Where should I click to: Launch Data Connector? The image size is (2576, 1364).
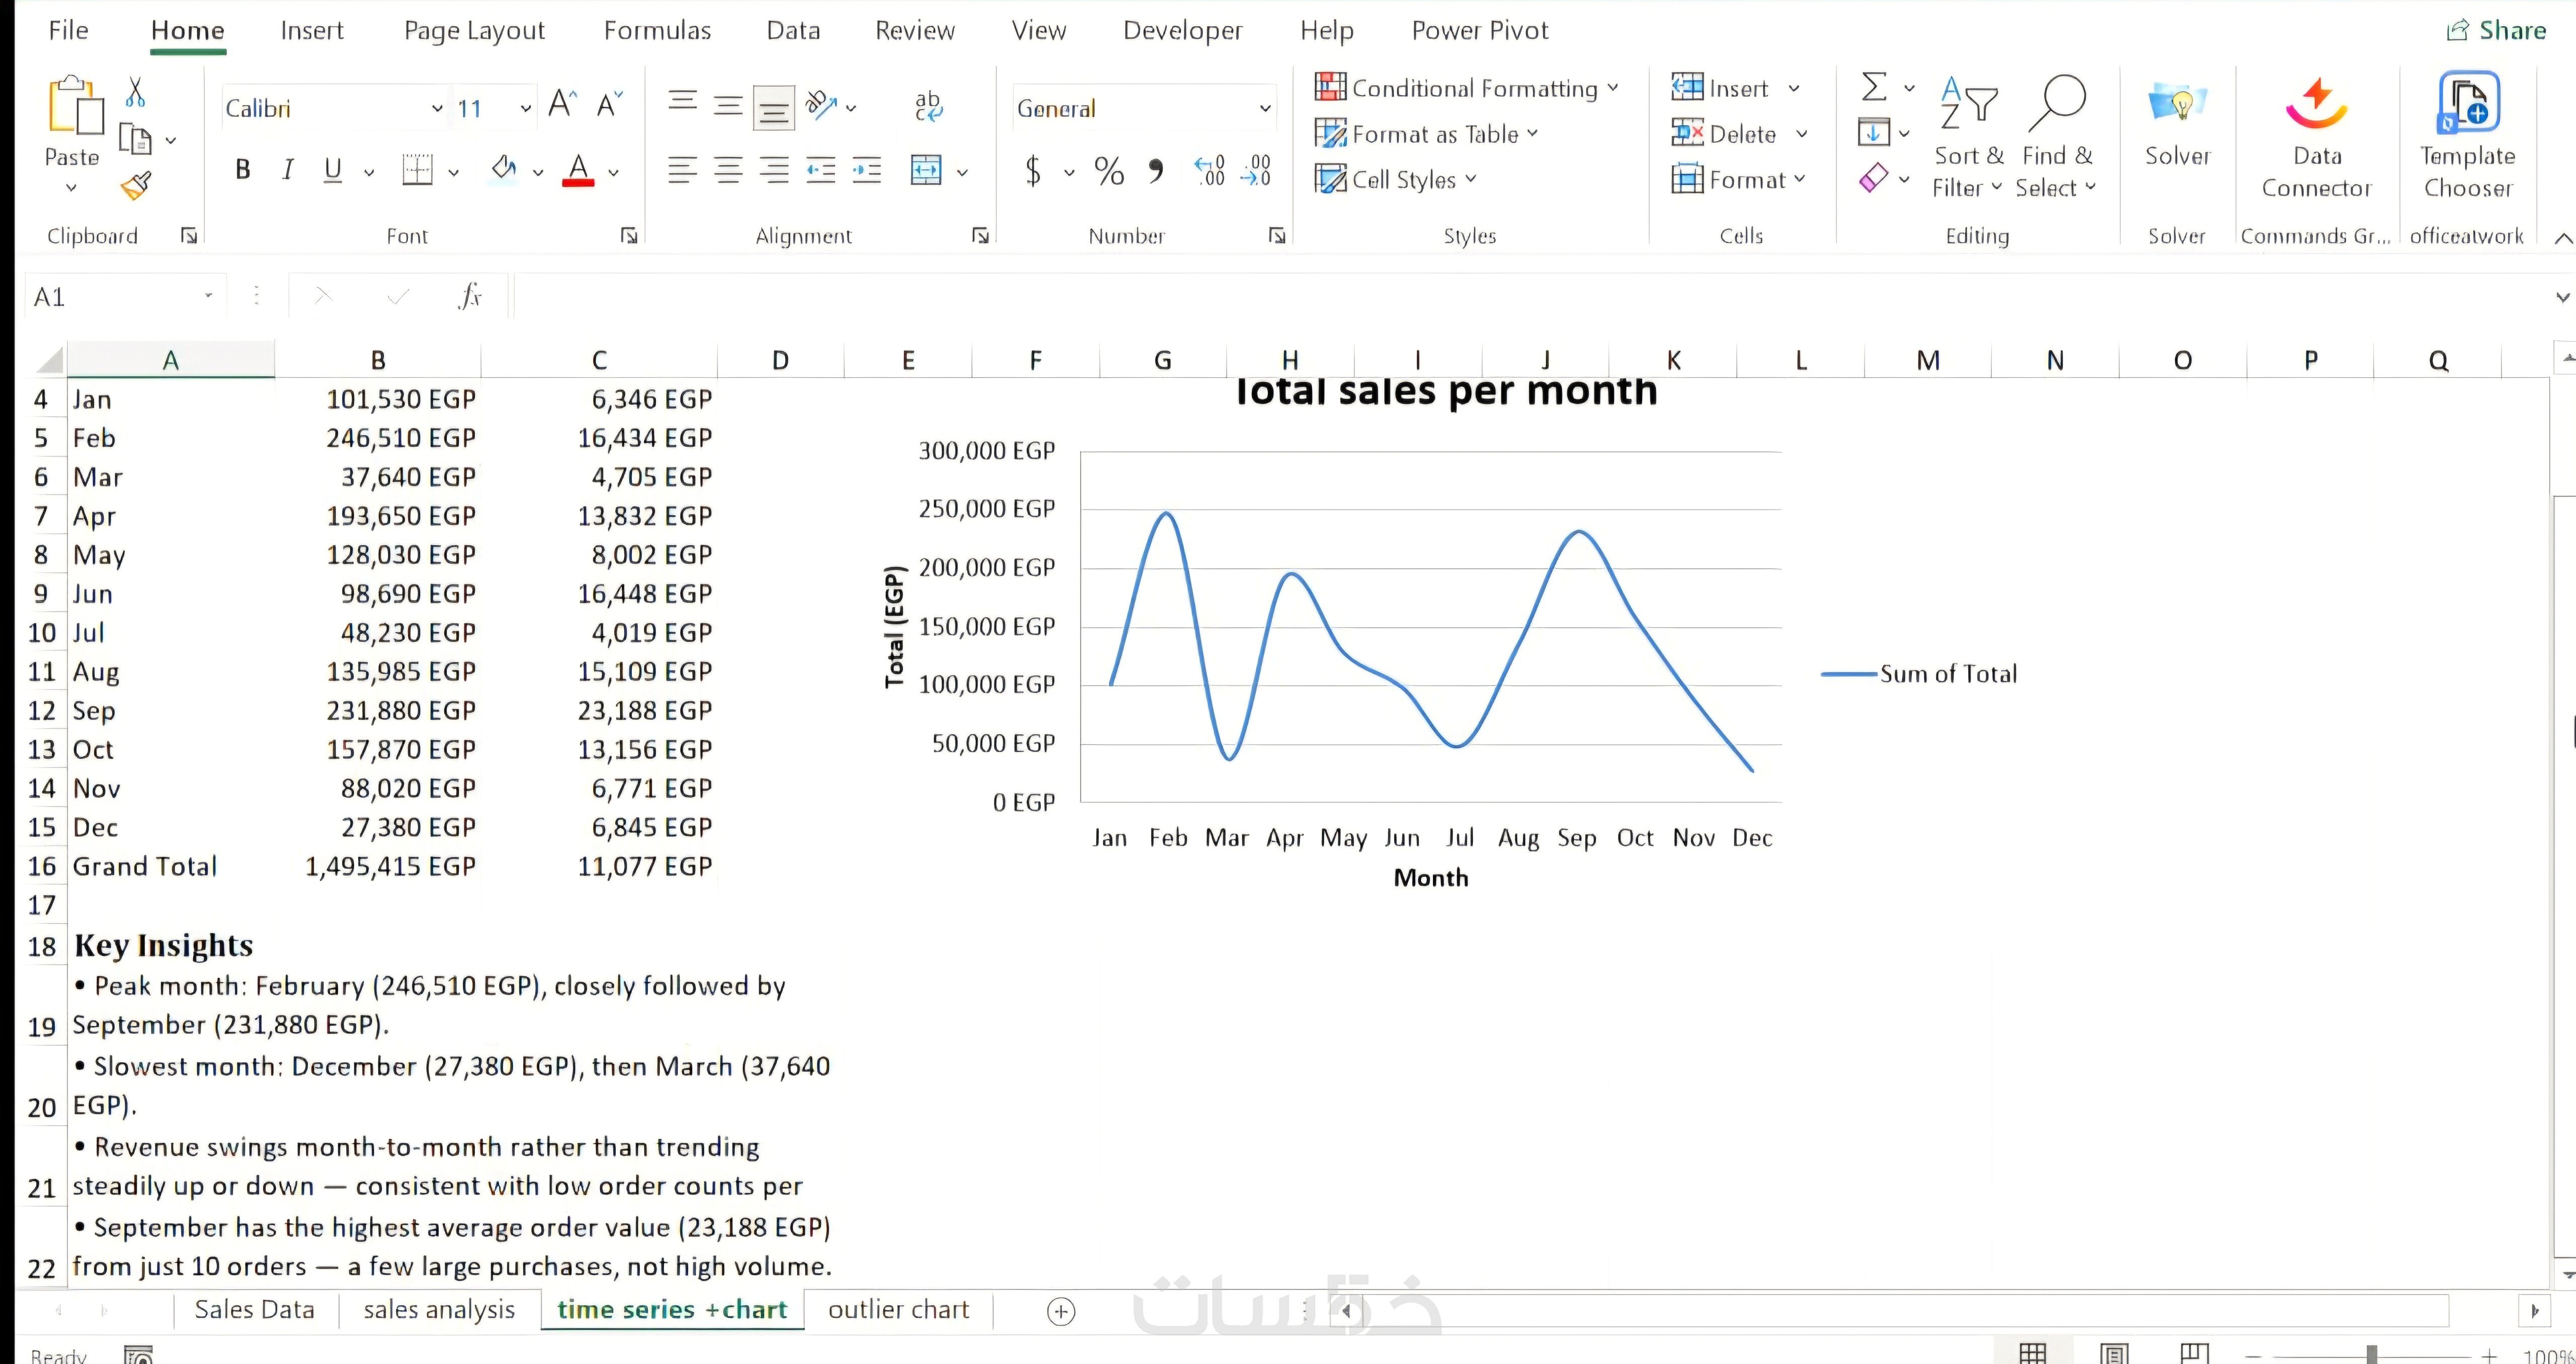click(2316, 136)
